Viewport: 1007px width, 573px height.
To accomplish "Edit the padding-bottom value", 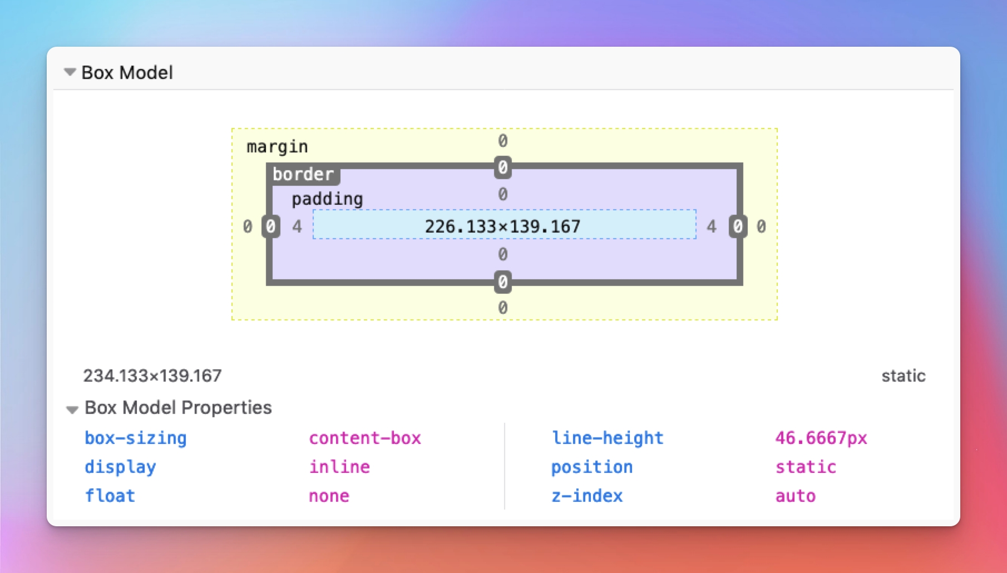I will (502, 254).
